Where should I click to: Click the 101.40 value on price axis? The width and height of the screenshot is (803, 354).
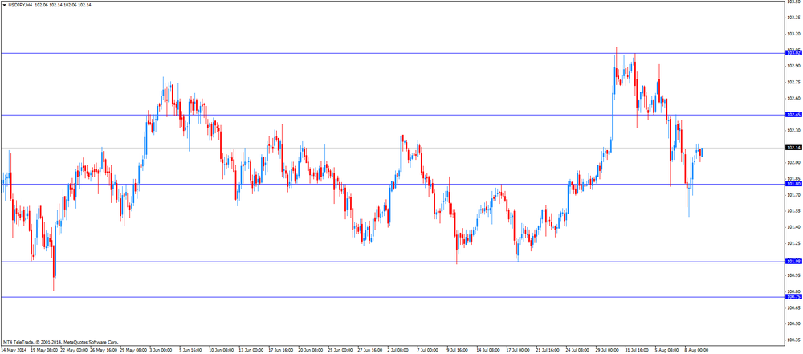point(793,227)
